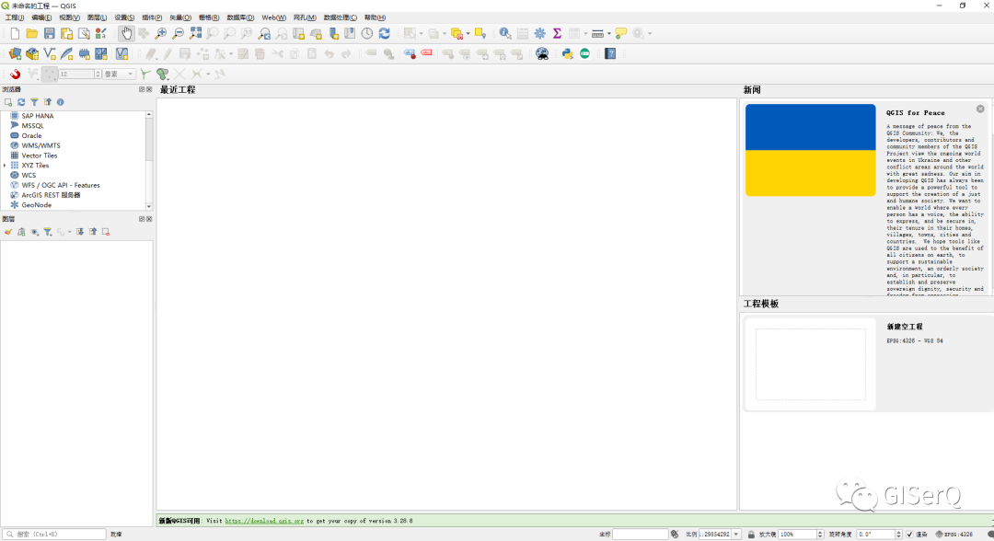This screenshot has height=541, width=994.
Task: Select the Zoom In magnifier tool
Action: [x=161, y=33]
